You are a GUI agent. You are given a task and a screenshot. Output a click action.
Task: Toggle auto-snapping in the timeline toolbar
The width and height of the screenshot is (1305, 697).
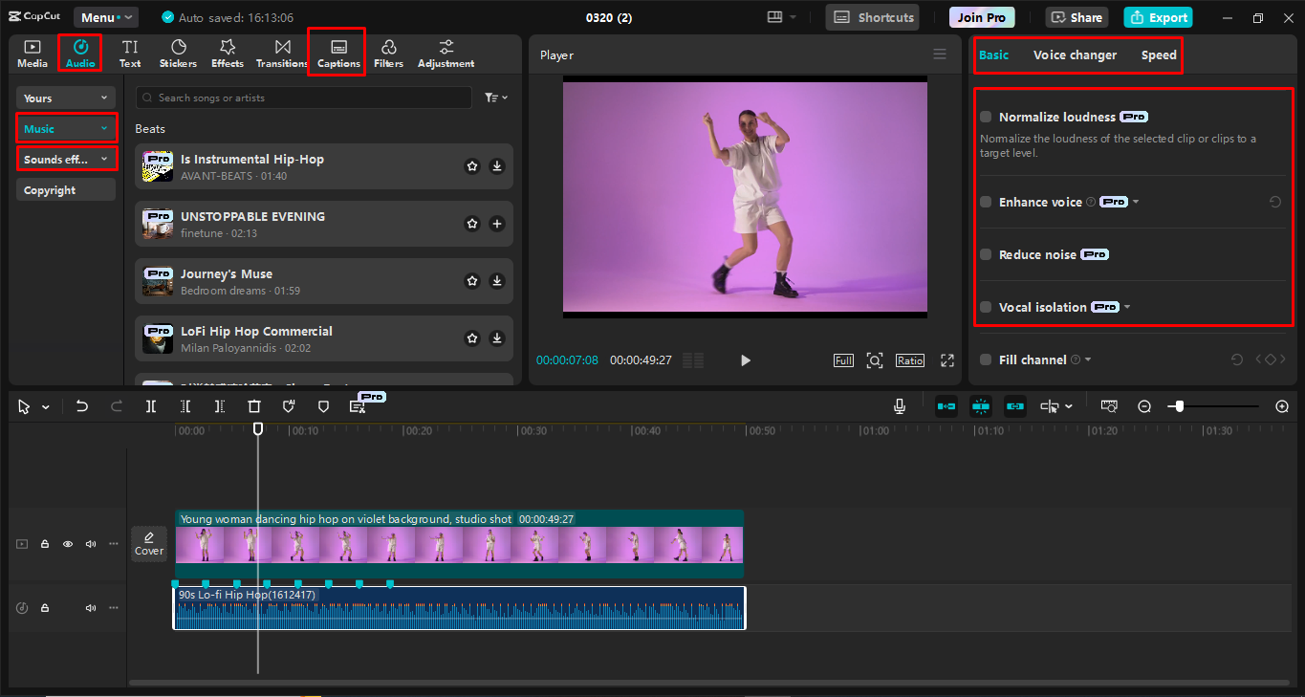(980, 406)
